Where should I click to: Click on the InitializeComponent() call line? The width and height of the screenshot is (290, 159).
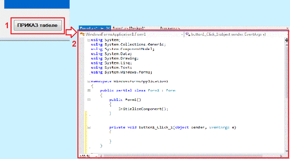143,109
